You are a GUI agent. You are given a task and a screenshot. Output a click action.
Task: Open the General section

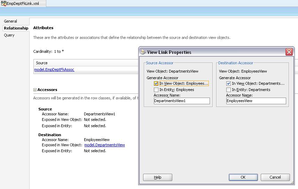tap(10, 21)
